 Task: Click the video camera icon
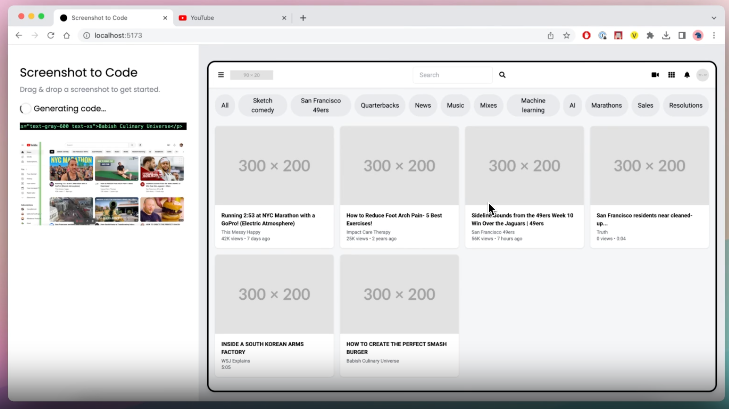click(655, 75)
